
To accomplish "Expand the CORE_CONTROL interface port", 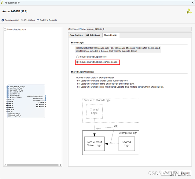I will [9, 93].
